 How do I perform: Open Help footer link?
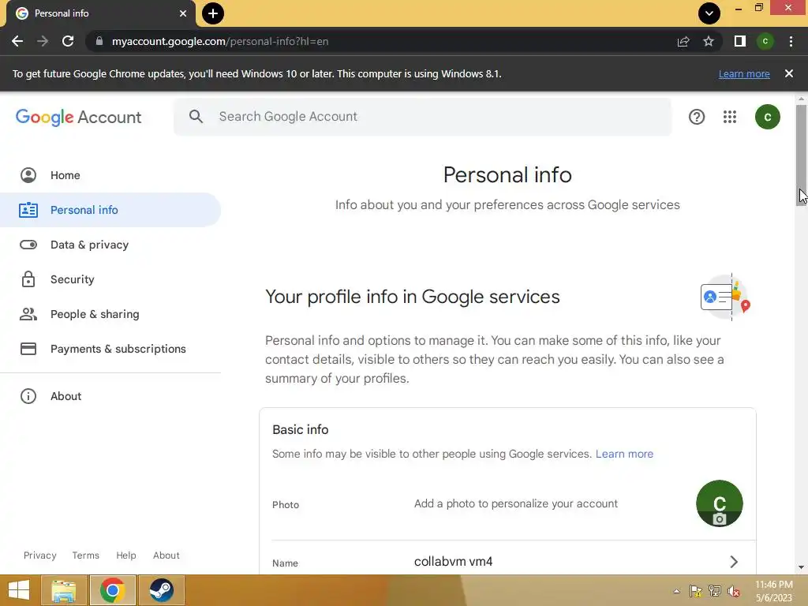pos(125,555)
